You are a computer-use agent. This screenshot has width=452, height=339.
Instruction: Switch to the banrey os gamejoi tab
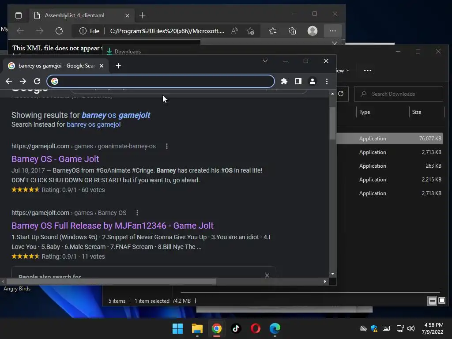click(x=56, y=66)
